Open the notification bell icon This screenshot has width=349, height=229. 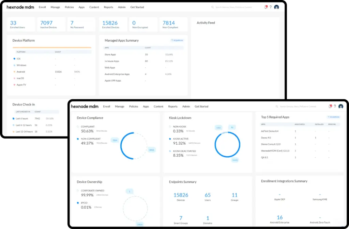(330, 106)
